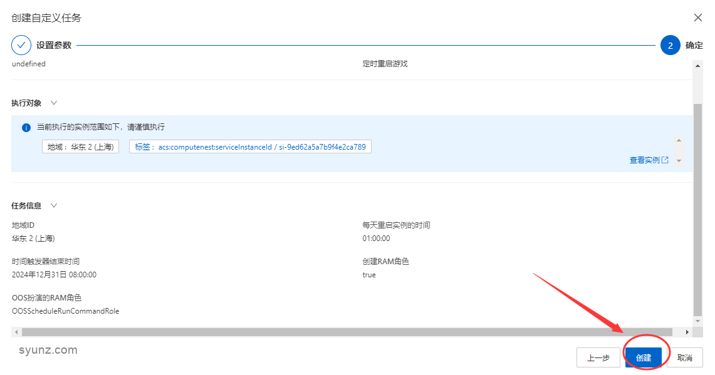
Task: Open the 查看实例 link
Action: pos(649,160)
